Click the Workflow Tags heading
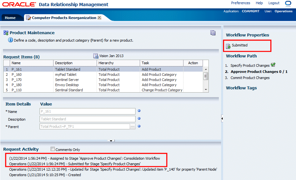This screenshot has height=180, width=296. coord(242,88)
